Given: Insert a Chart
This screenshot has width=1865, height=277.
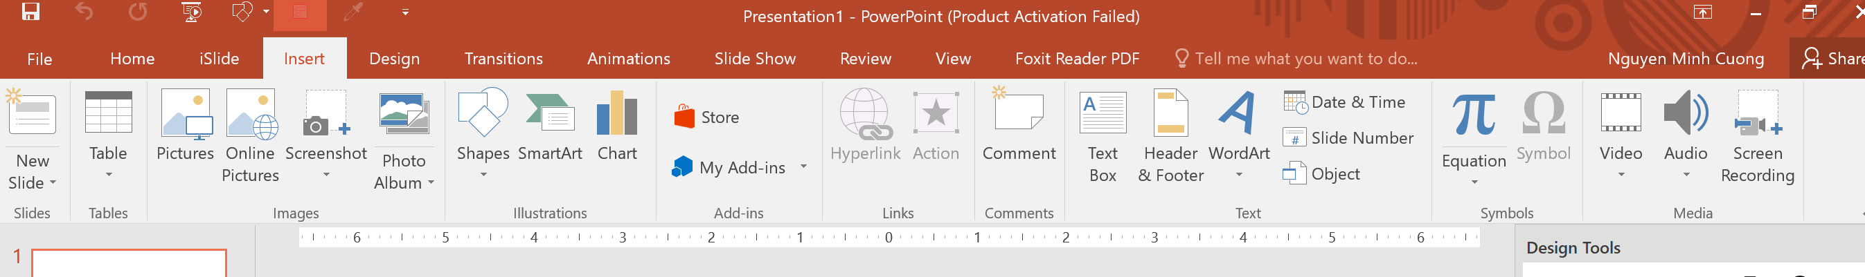Looking at the screenshot, I should pyautogui.click(x=617, y=126).
